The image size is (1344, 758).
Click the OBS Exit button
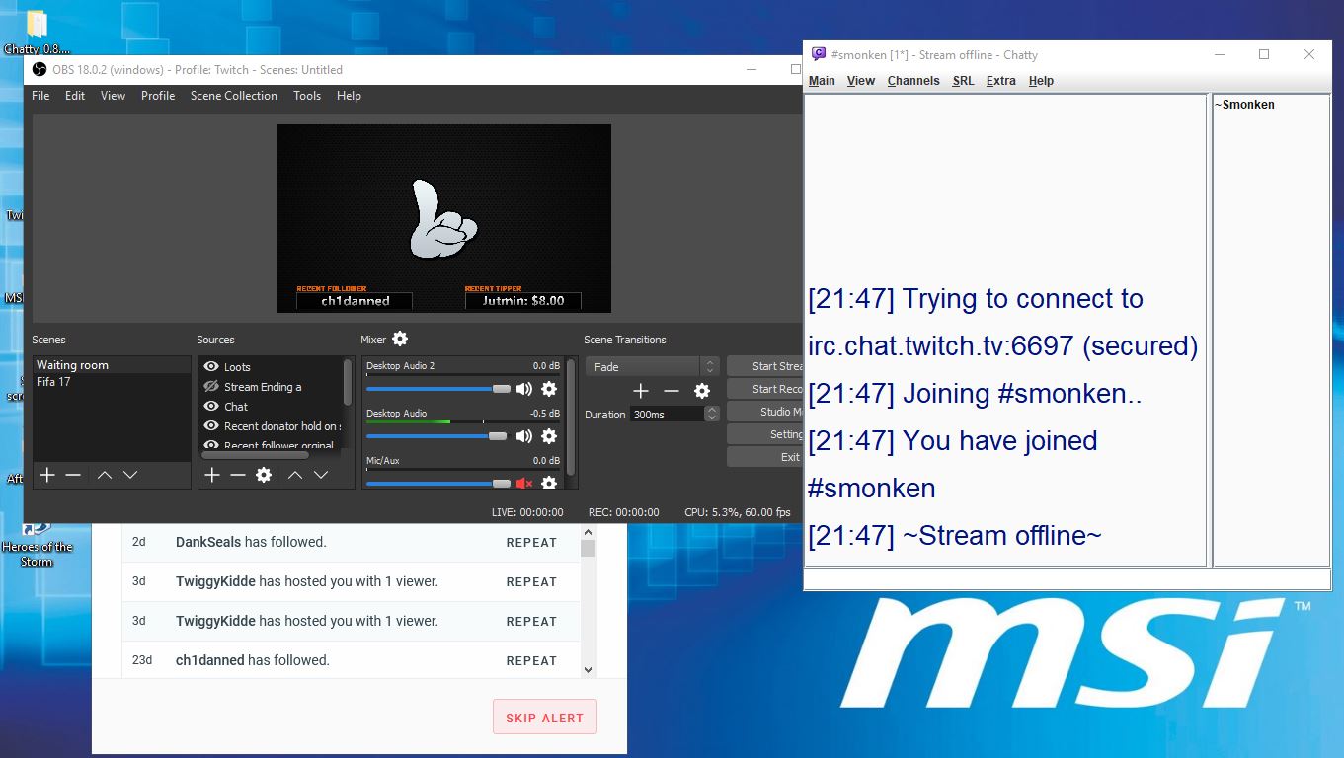[764, 457]
